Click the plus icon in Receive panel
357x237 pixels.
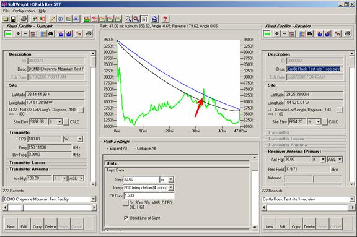[276, 33]
